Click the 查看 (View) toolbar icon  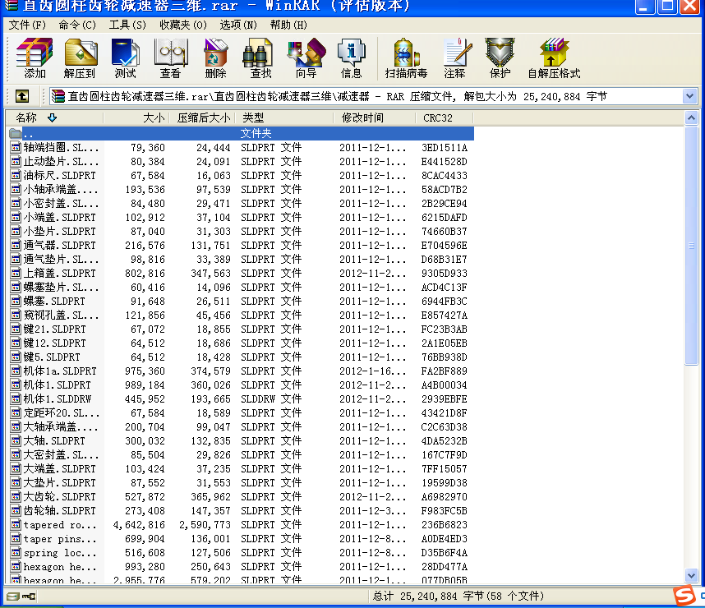pos(170,58)
